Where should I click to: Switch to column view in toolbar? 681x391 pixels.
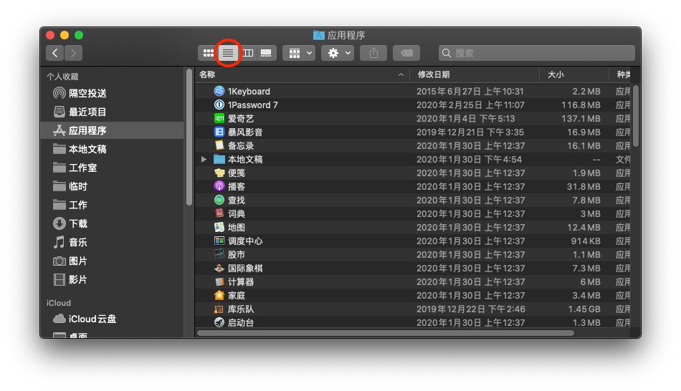click(x=247, y=53)
